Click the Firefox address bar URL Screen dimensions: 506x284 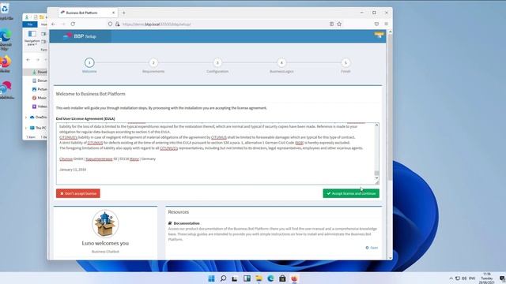click(157, 24)
